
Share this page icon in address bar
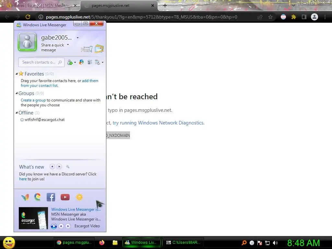pyautogui.click(x=260, y=17)
